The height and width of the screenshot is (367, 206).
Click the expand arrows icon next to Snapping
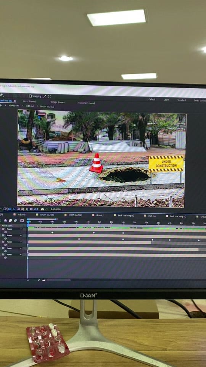[x=49, y=96]
